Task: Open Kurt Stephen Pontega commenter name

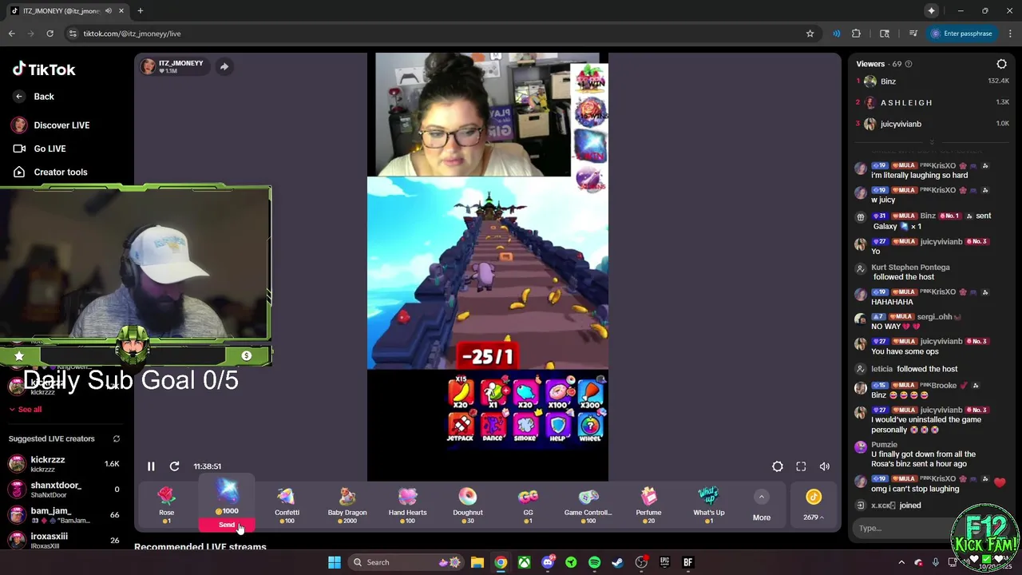Action: (x=910, y=268)
